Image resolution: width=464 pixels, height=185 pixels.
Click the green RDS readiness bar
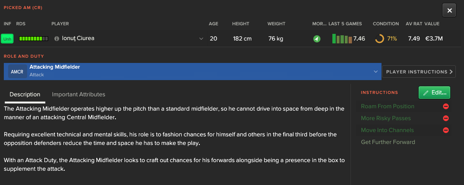pos(33,39)
